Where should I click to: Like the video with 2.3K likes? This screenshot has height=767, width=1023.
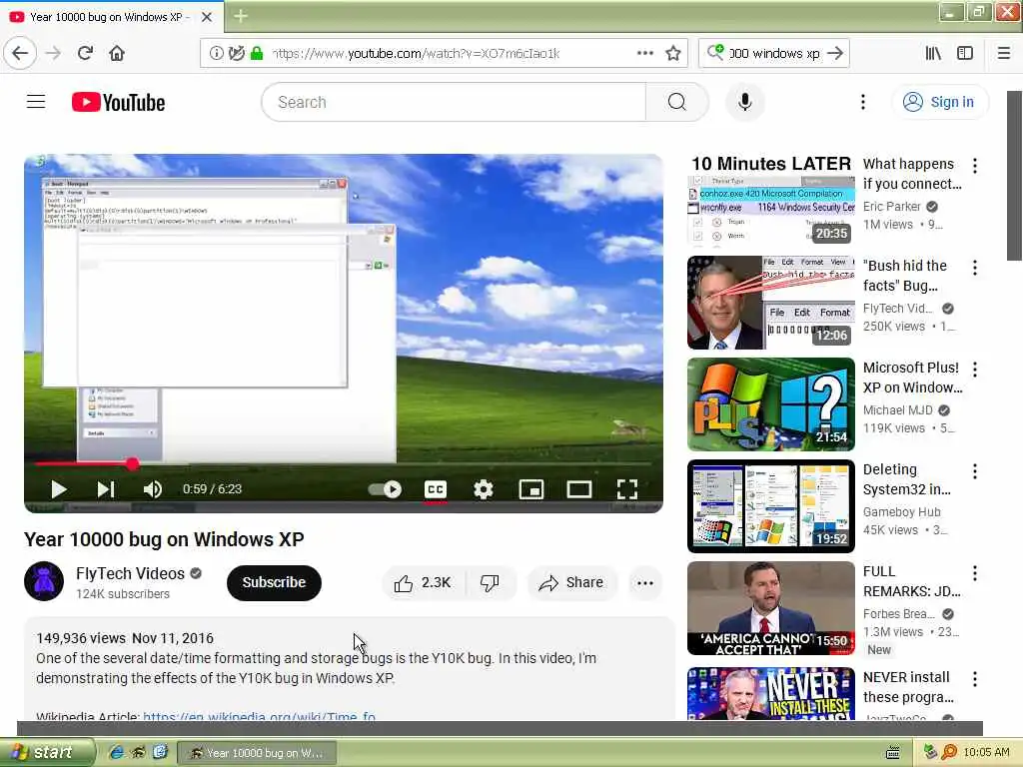coord(423,582)
